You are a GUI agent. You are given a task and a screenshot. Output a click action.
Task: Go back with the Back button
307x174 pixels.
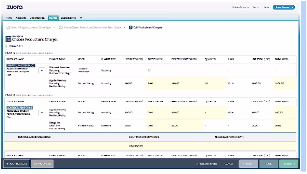coord(249,164)
